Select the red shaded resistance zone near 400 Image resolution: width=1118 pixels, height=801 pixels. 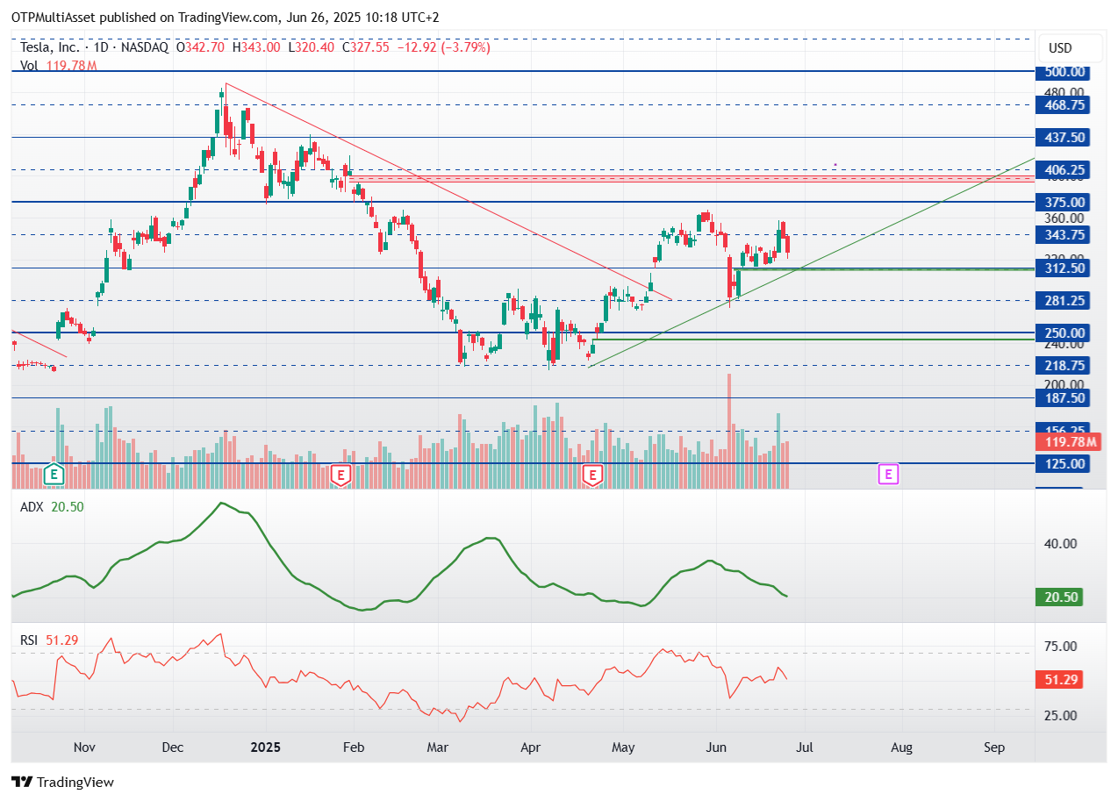(692, 178)
